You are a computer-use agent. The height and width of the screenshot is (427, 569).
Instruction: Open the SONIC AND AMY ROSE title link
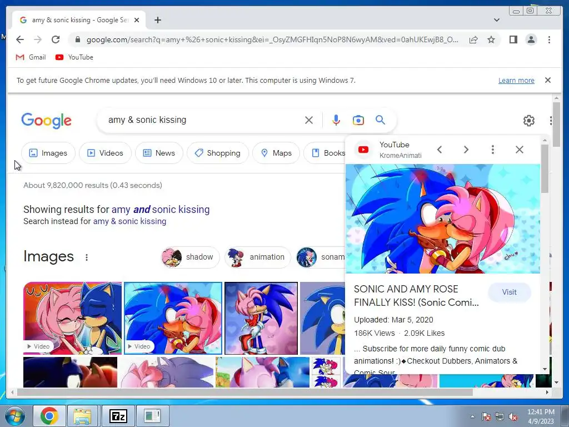coord(416,296)
